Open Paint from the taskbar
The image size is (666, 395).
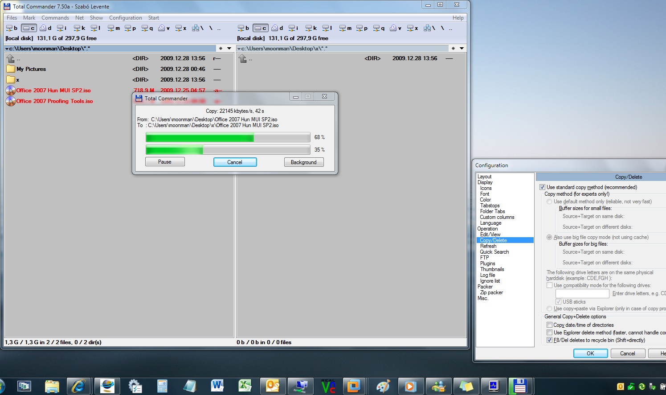point(383,386)
